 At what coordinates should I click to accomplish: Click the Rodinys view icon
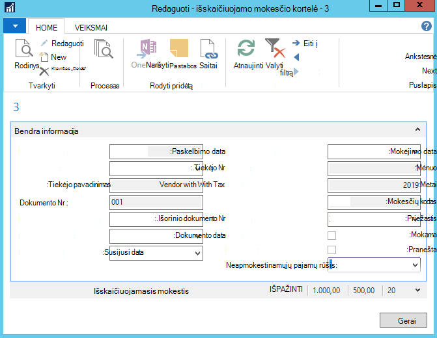(x=24, y=48)
